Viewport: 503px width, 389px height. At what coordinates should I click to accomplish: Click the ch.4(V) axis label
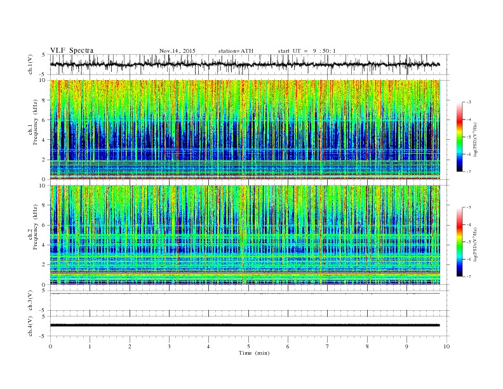30,326
